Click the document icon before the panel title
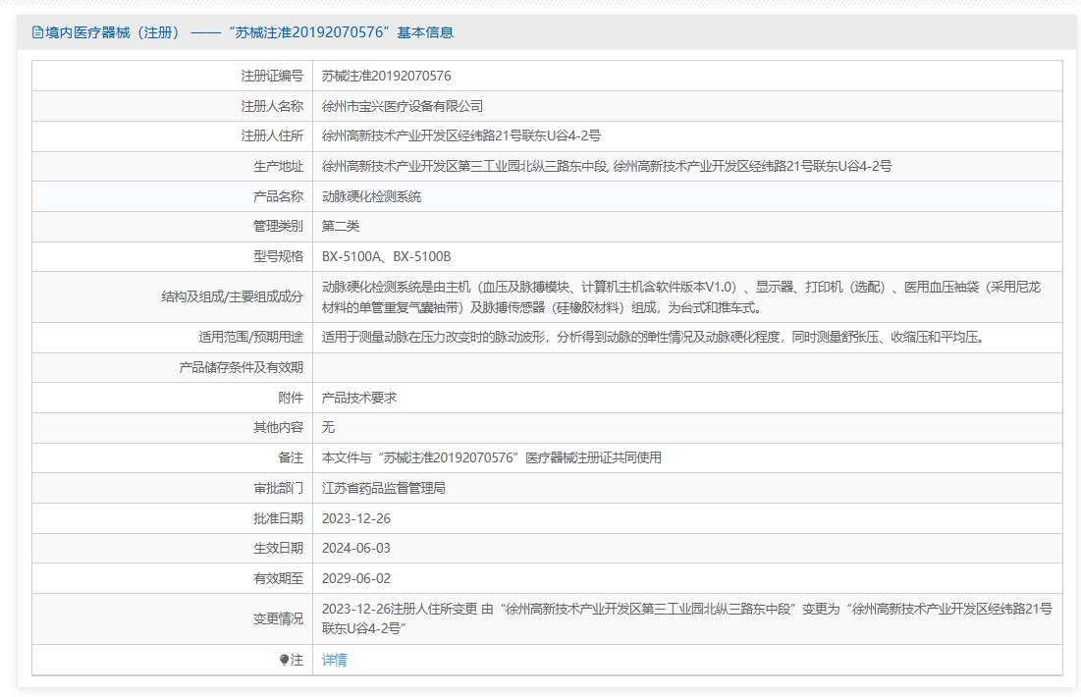This screenshot has width=1081, height=697. [x=37, y=32]
